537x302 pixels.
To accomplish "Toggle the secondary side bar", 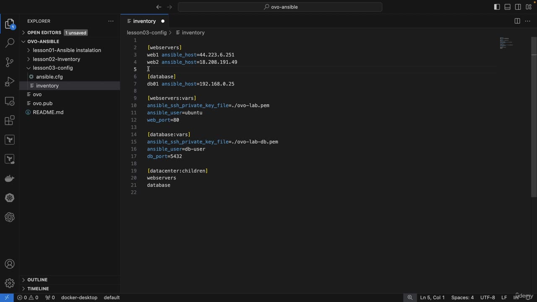I will pyautogui.click(x=518, y=7).
